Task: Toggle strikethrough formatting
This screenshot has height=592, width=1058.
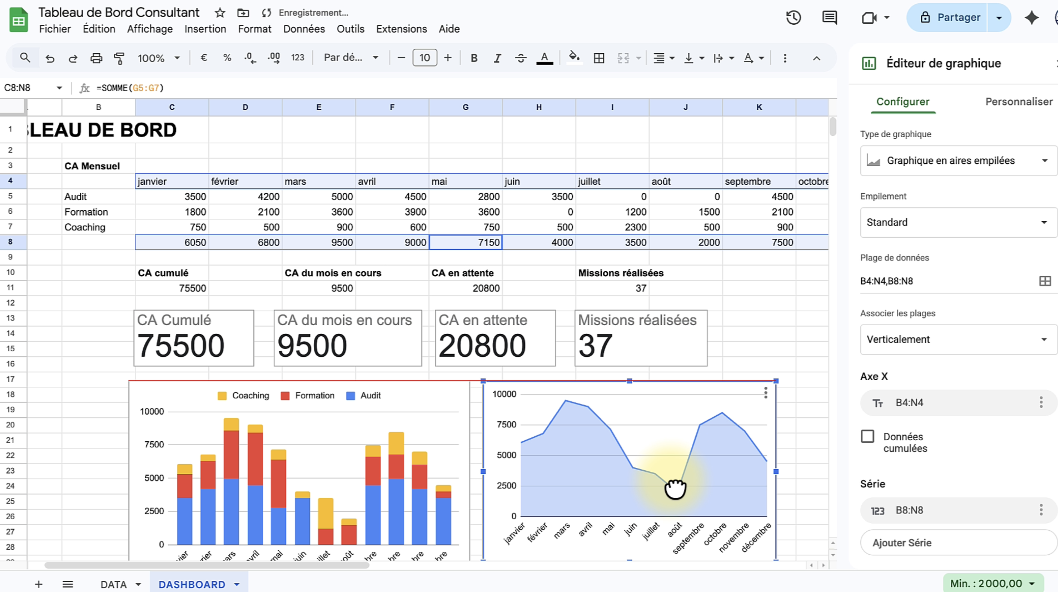Action: 521,58
